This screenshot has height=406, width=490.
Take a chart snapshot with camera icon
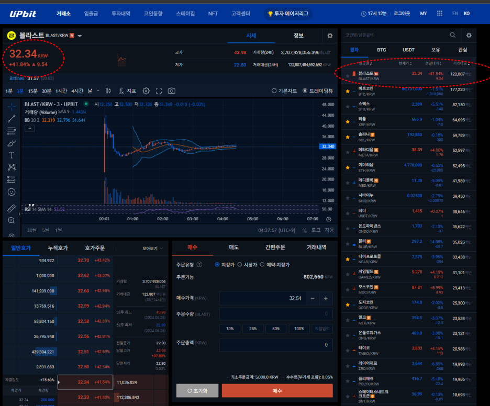[172, 91]
